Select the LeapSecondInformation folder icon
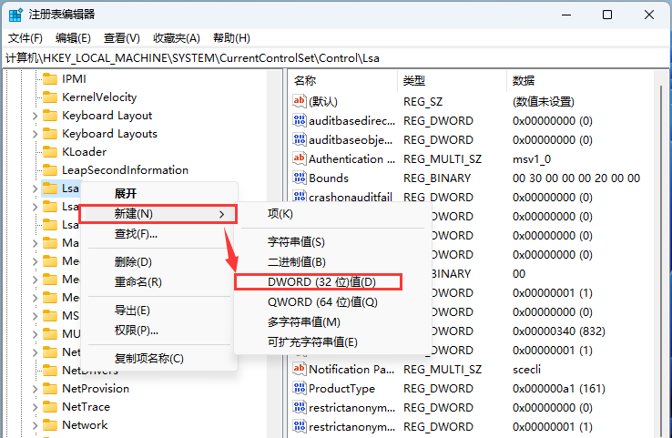 coord(50,170)
